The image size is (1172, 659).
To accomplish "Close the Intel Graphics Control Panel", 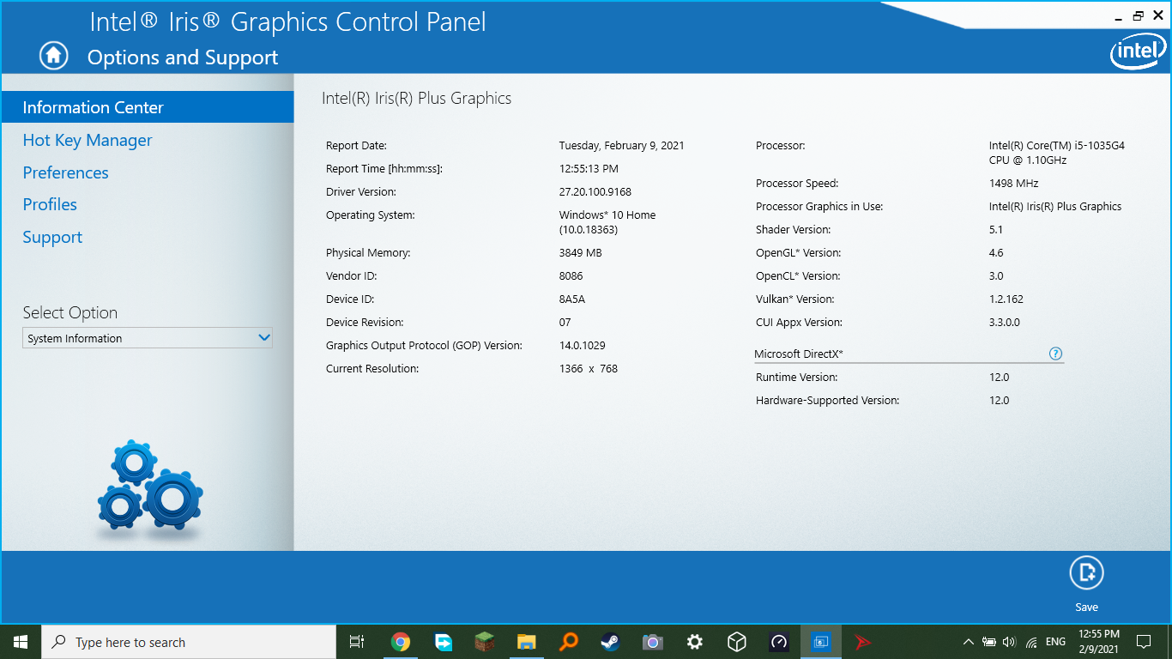I will click(x=1157, y=15).
